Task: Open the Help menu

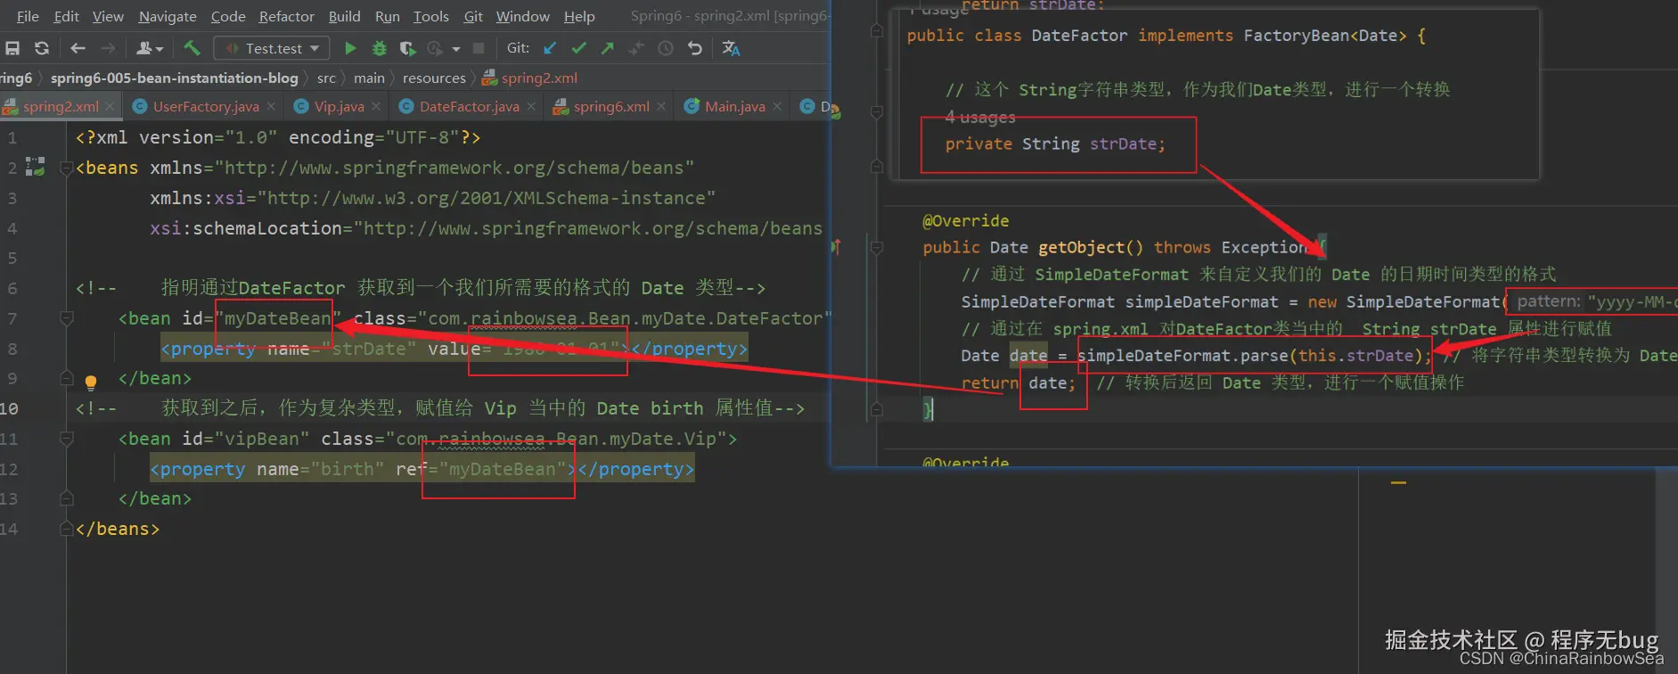Action: pyautogui.click(x=579, y=16)
